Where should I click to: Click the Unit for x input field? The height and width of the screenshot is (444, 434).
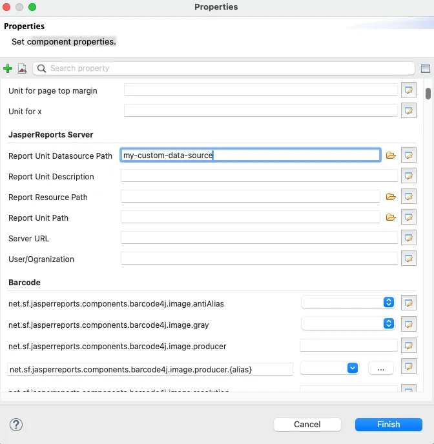coord(261,111)
